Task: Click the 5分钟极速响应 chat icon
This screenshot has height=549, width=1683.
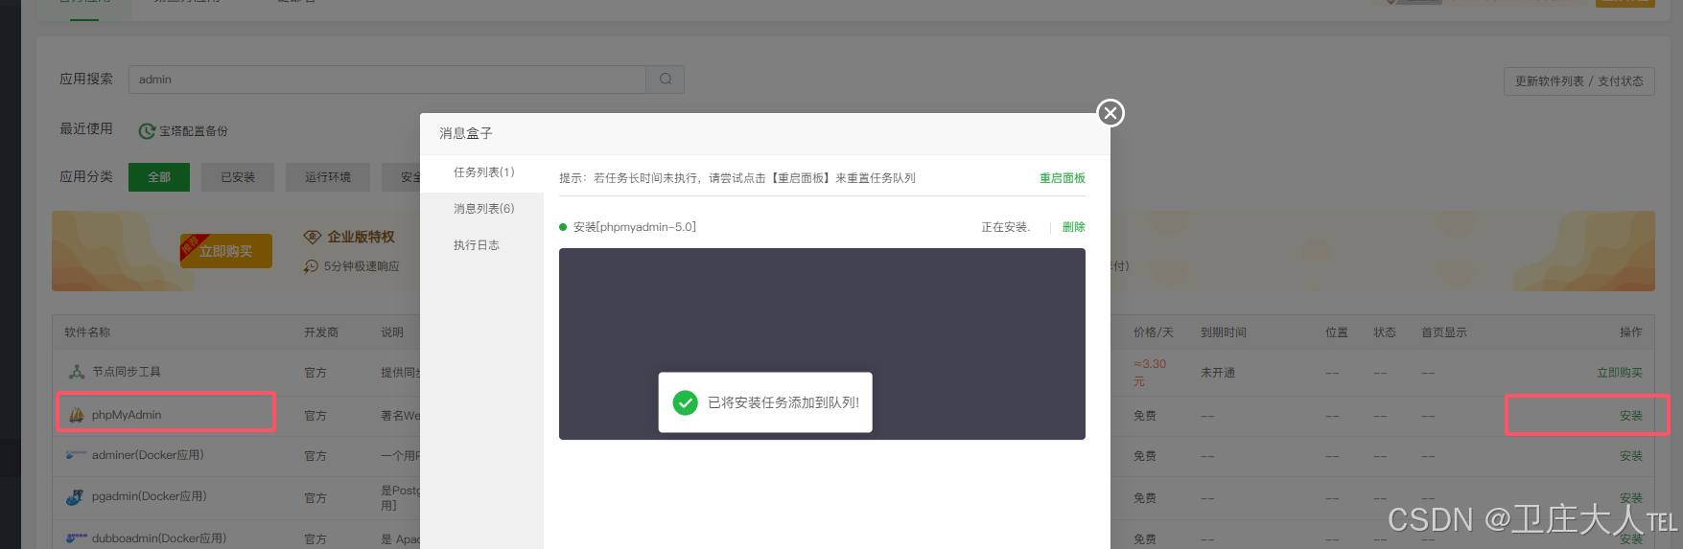Action: point(311,266)
